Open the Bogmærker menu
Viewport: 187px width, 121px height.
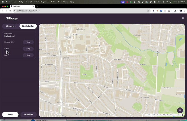[45, 2]
